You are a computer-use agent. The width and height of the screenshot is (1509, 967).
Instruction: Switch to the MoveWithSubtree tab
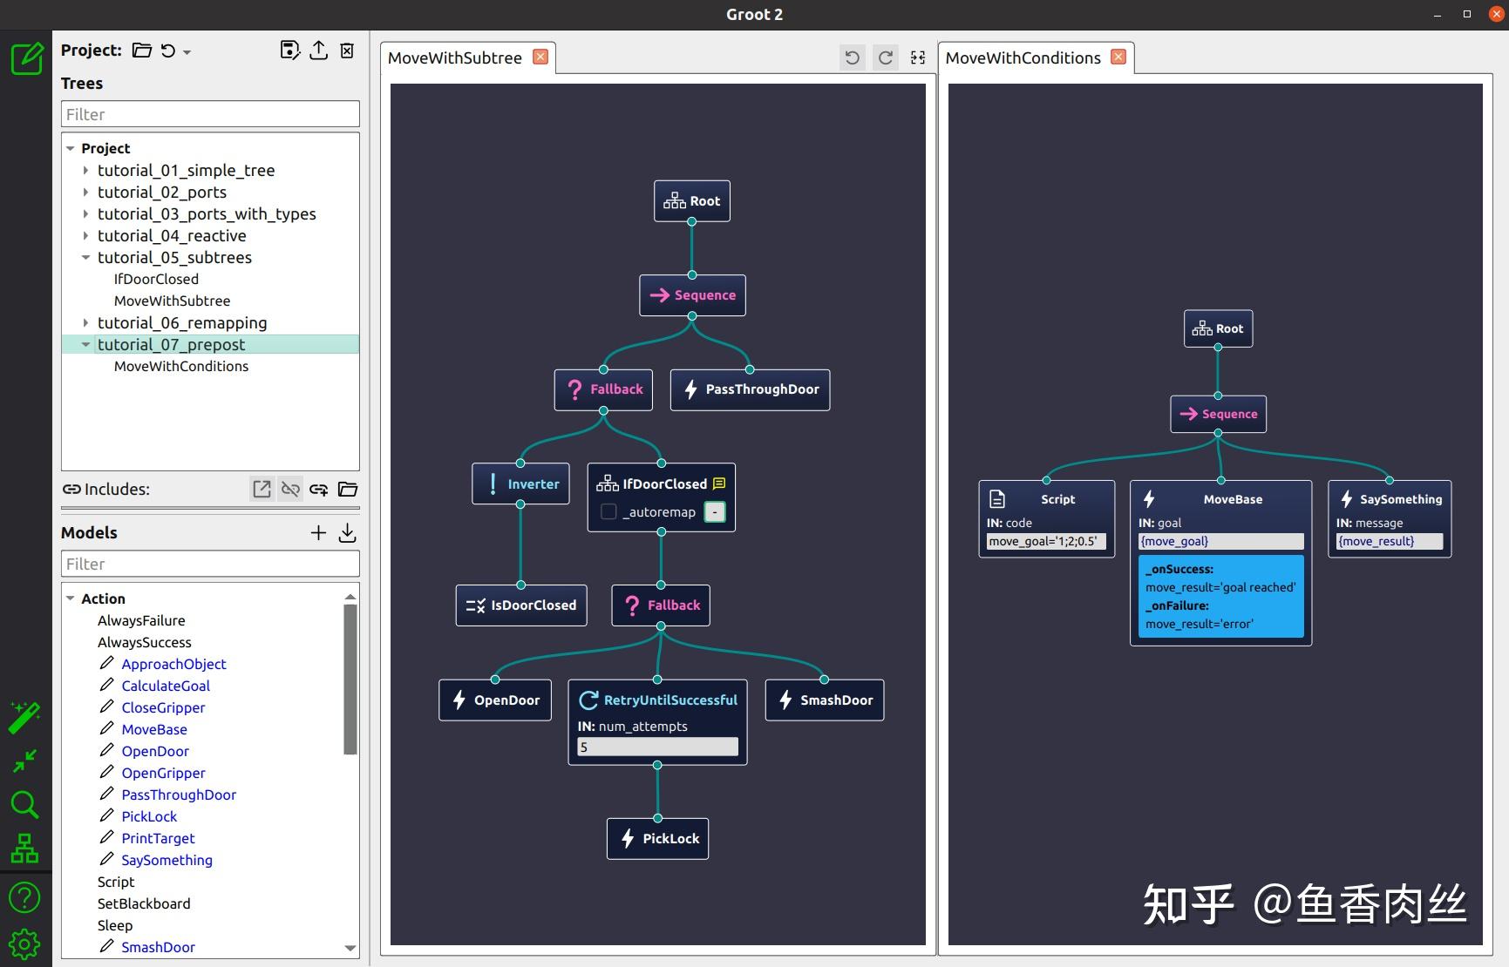pos(454,57)
